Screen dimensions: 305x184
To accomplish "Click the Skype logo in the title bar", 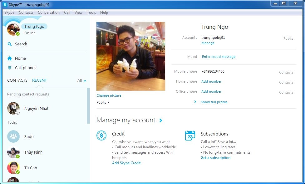I will tap(5, 4).
